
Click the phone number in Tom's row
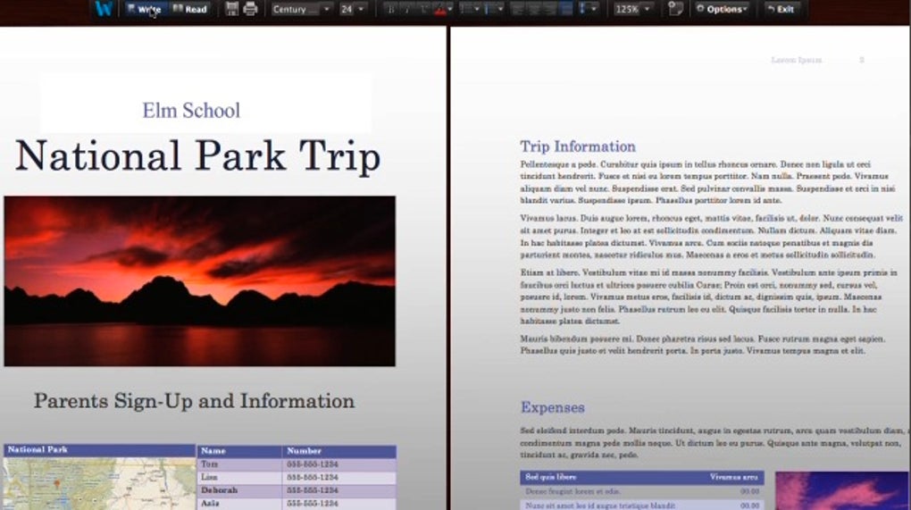[313, 464]
